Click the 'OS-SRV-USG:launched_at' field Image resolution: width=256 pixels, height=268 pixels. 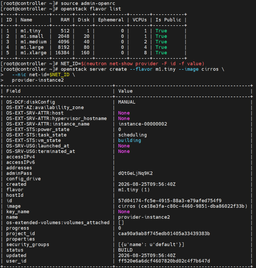click(38, 146)
